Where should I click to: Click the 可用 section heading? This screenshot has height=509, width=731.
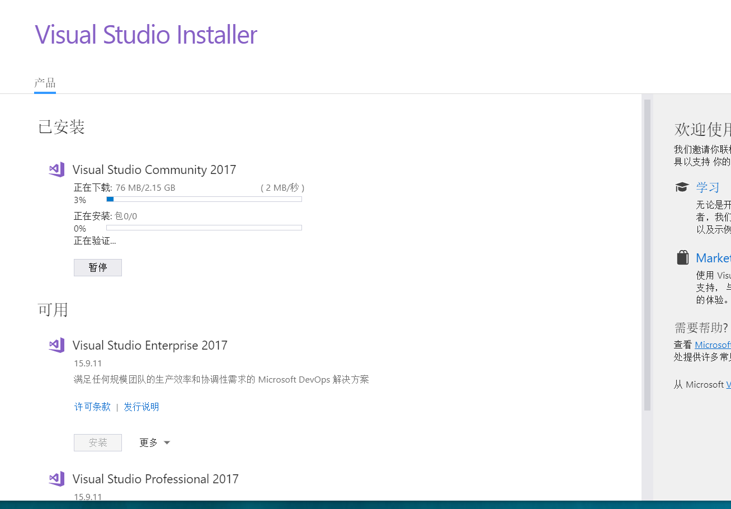click(x=53, y=309)
